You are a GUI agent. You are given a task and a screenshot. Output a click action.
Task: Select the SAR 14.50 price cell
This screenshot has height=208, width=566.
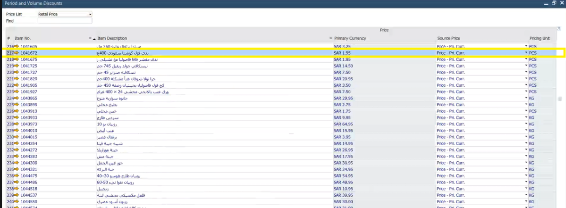(x=384, y=66)
